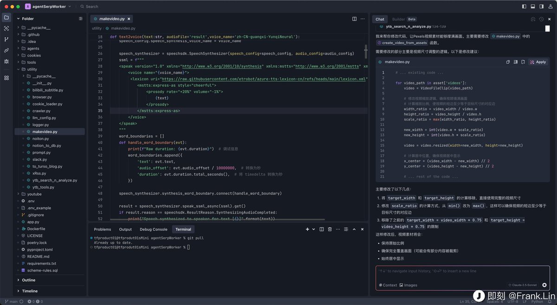Split the editor with split icon
Image resolution: width=557 pixels, height=305 pixels.
click(355, 19)
